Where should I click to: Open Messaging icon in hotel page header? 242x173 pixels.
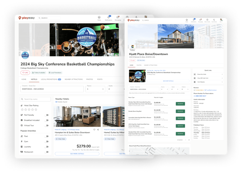200,20
